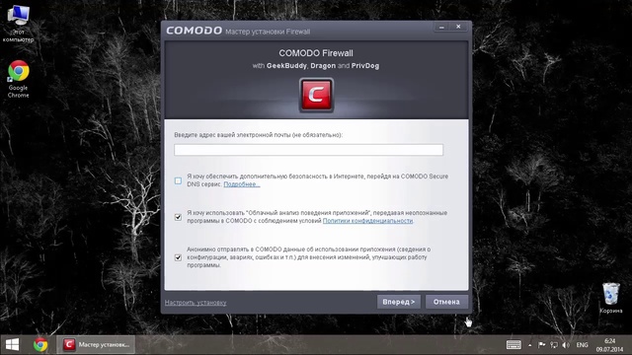Click the 'Введите адрес вашей электронной почты' label
The height and width of the screenshot is (355, 632).
click(258, 135)
